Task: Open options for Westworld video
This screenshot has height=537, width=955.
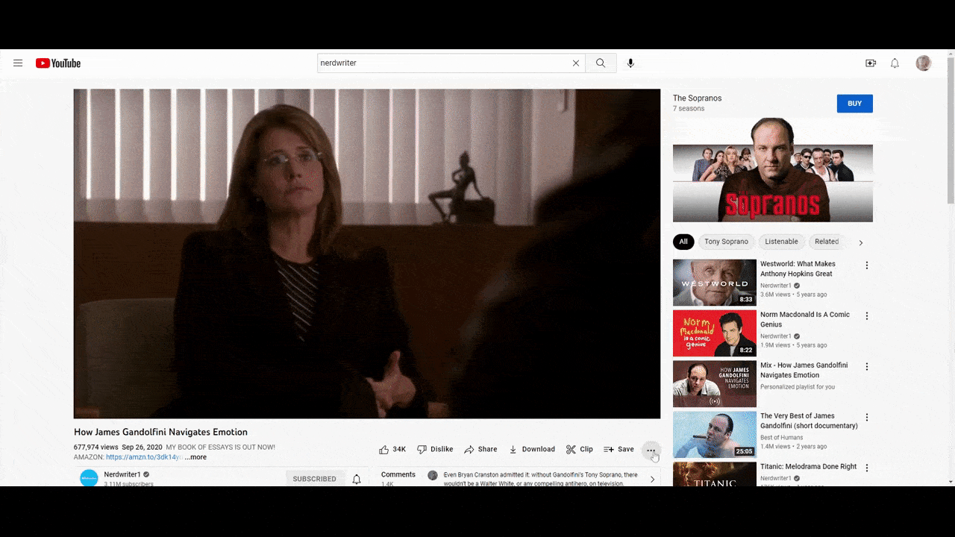Action: 867,266
